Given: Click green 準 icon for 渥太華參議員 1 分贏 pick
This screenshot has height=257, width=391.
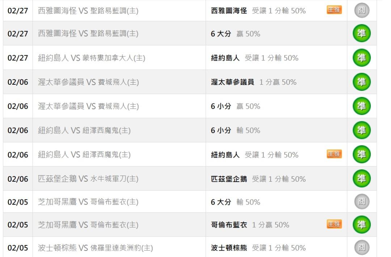Looking at the screenshot, I should click(361, 82).
